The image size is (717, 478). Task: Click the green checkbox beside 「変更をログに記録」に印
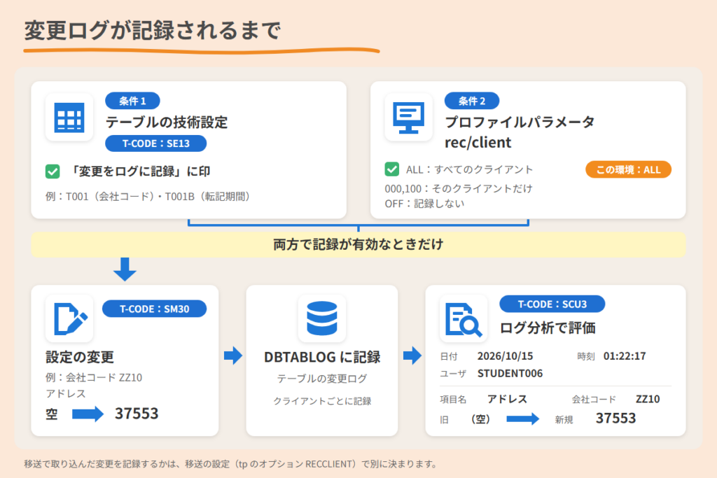pyautogui.click(x=53, y=171)
